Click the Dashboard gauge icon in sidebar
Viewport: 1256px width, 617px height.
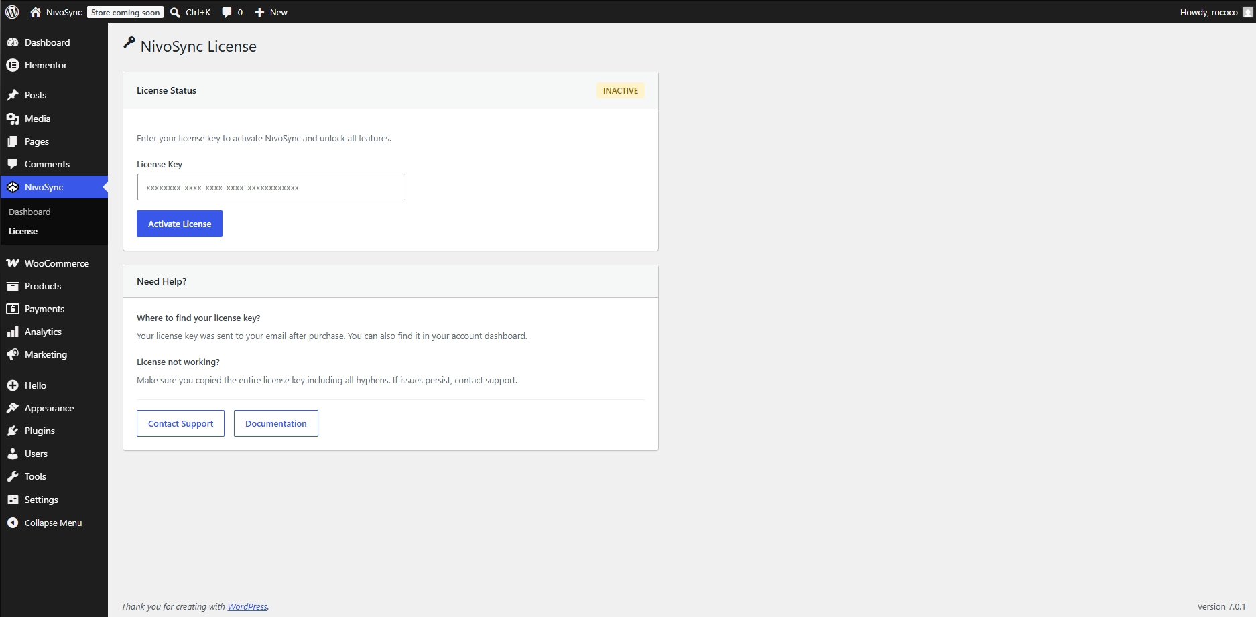point(13,42)
